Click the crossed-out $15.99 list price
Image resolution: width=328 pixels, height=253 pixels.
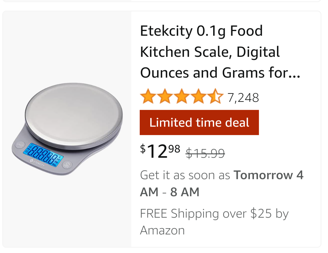click(x=205, y=153)
